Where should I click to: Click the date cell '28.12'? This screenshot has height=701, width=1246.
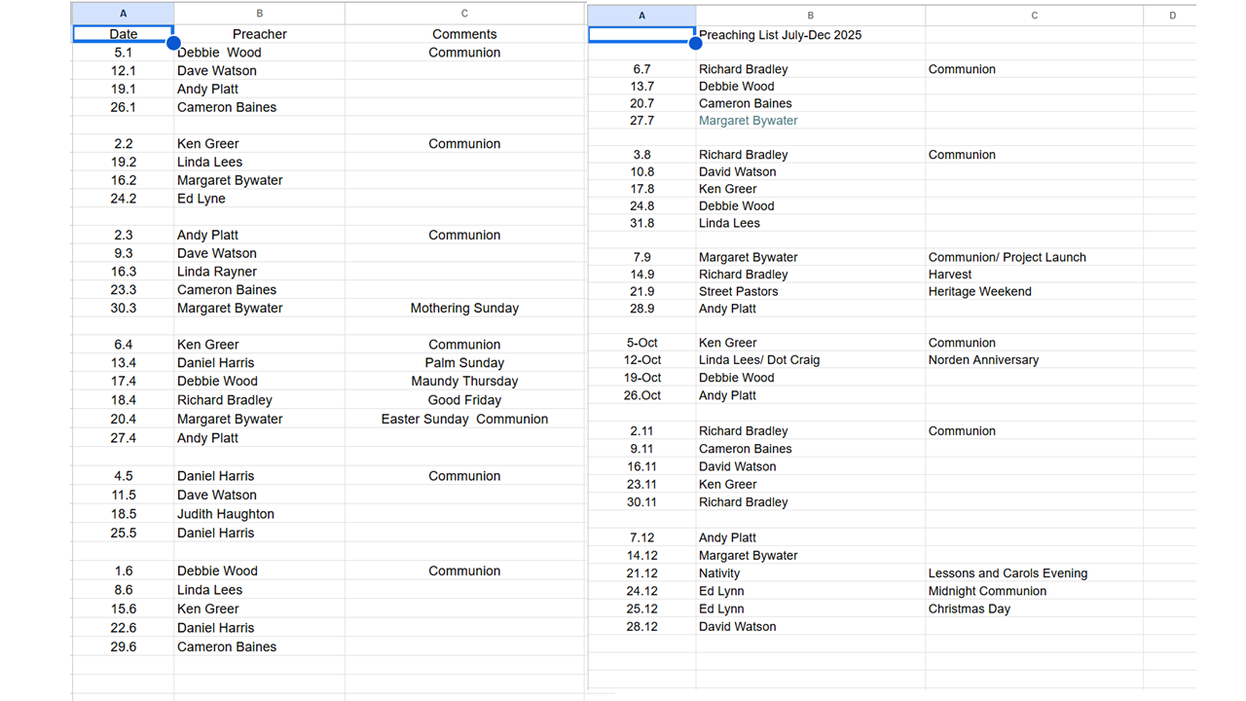point(641,626)
